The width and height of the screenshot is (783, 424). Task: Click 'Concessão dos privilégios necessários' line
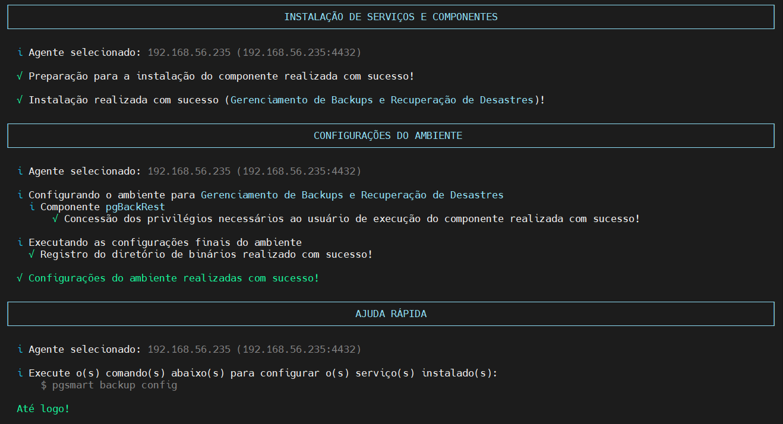346,219
